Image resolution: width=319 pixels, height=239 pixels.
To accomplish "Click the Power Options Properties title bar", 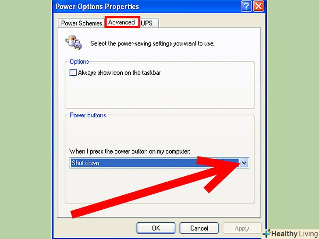I will [146, 6].
